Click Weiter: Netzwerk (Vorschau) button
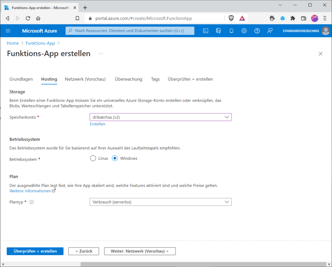Screen dimensions: 332x267 140,251
